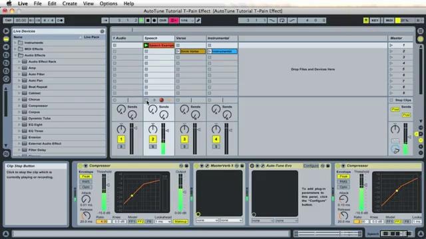This screenshot has width=426, height=239.
Task: Open the global quantization dropdown
Action: pyautogui.click(x=187, y=21)
